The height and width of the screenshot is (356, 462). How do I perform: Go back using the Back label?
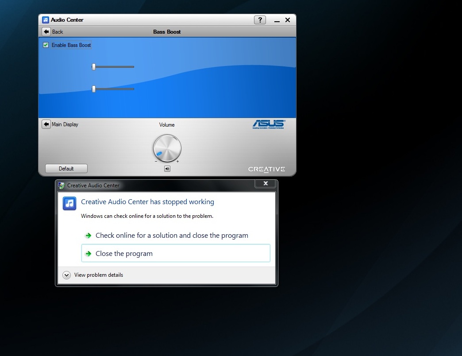58,32
